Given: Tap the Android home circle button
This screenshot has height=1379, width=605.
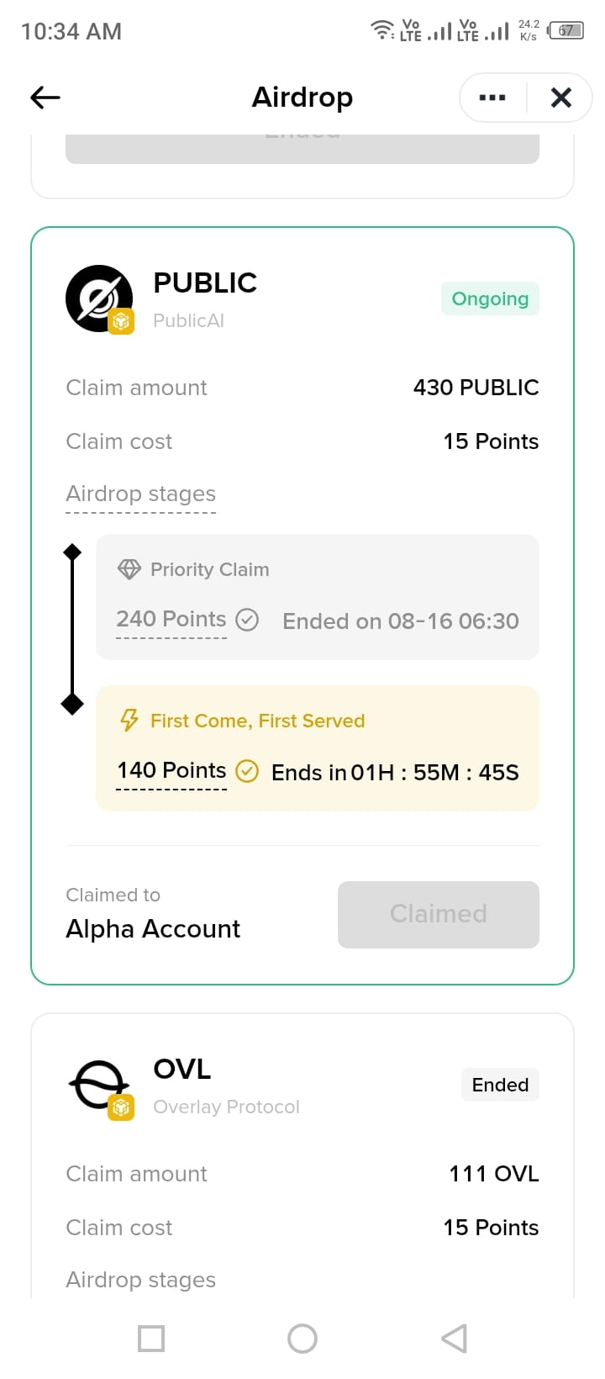Looking at the screenshot, I should [x=302, y=1339].
